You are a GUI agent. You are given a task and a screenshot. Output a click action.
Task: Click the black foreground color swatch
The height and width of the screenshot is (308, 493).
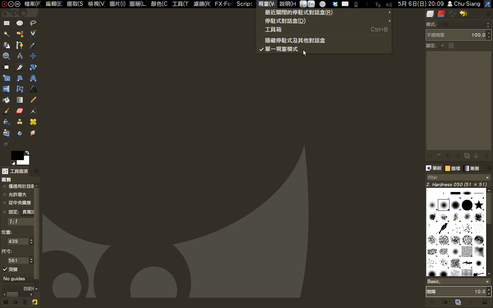[x=17, y=155]
